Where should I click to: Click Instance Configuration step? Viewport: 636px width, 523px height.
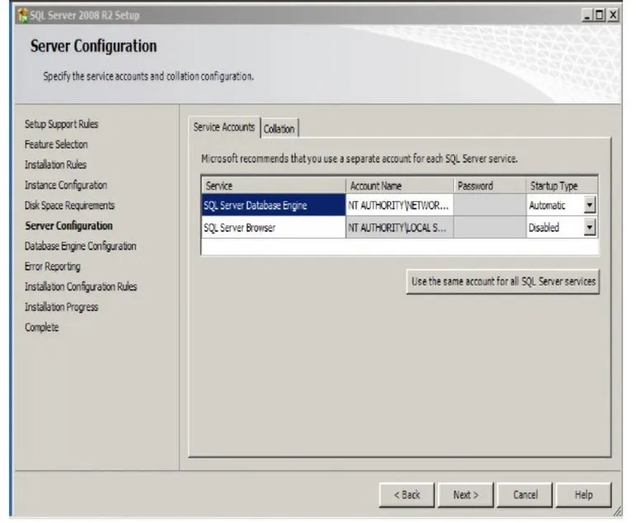point(66,185)
